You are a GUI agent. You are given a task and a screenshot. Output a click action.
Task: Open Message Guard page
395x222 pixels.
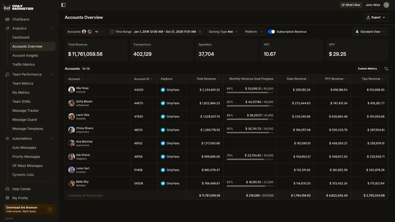pyautogui.click(x=24, y=120)
